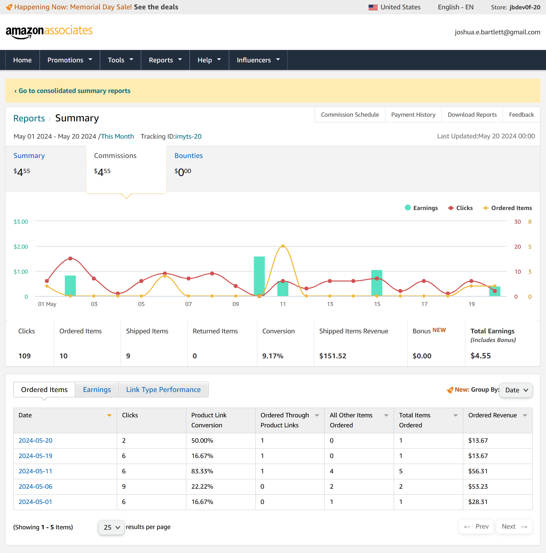The width and height of the screenshot is (546, 553).
Task: Go to Home in the navigation bar
Action: [22, 60]
